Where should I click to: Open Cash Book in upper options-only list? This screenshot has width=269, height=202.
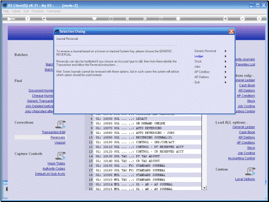pyautogui.click(x=247, y=85)
